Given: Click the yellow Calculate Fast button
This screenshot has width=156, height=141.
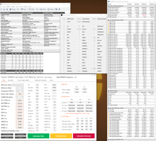Looking at the screenshot, I should pos(61,136).
